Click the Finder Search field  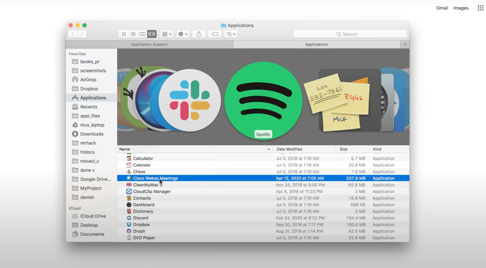(x=350, y=34)
